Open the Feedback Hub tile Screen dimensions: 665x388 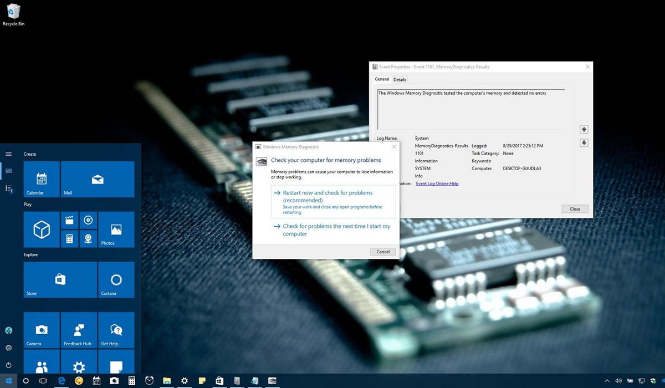click(x=79, y=330)
